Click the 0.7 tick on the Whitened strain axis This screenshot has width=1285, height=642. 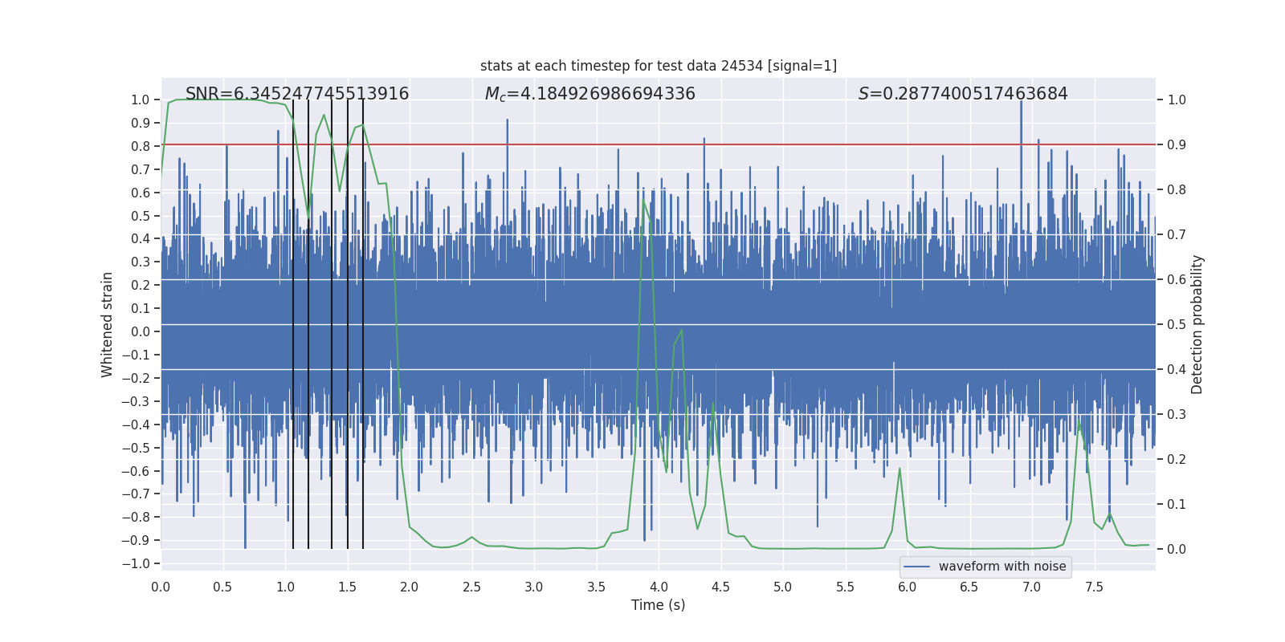[141, 169]
